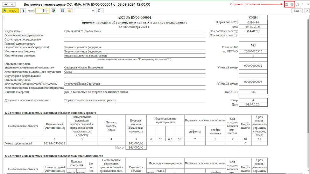Increase copies with the stepper up arrow

[47, 10]
